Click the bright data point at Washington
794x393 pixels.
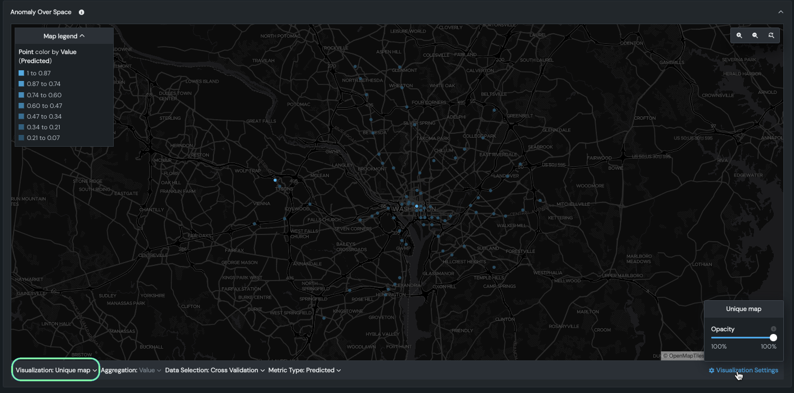417,206
